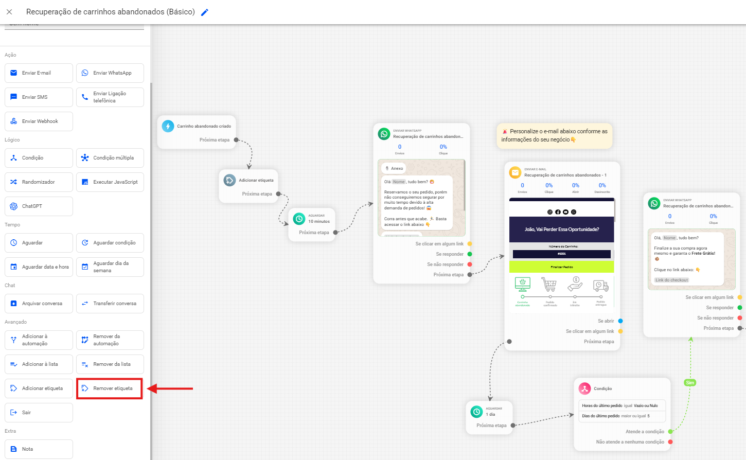
Task: Click the pencil icon to rename automation
Action: pos(205,12)
